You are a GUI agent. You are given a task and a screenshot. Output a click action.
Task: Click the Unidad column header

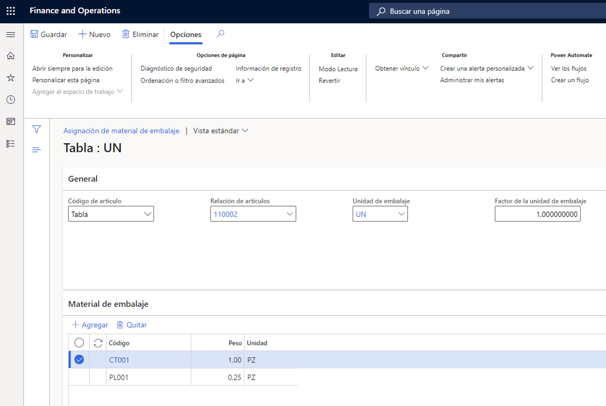(x=257, y=343)
